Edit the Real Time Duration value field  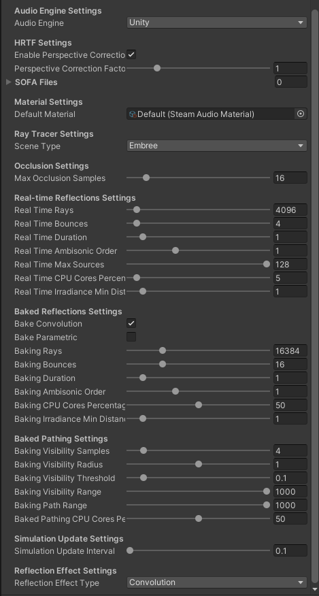click(x=290, y=237)
